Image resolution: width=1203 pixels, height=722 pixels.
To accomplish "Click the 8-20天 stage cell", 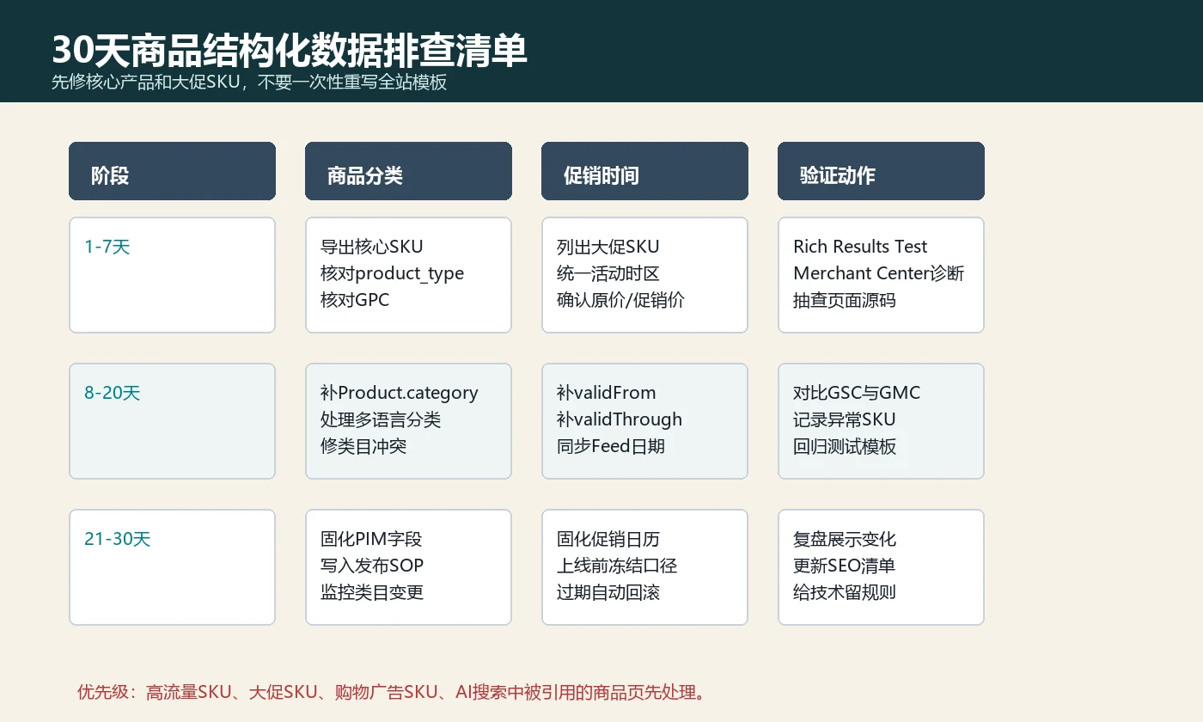I will (172, 421).
